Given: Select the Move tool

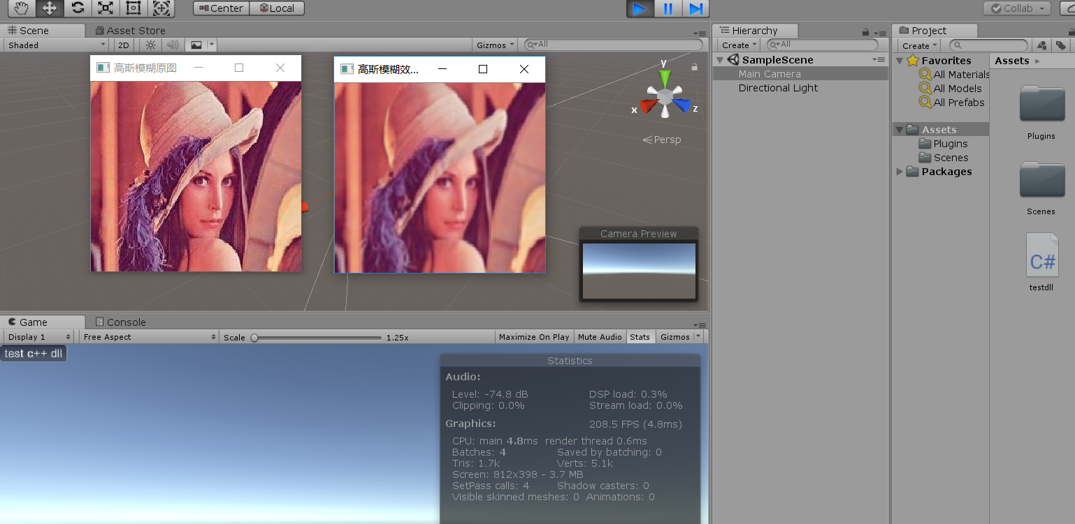Looking at the screenshot, I should point(50,8).
